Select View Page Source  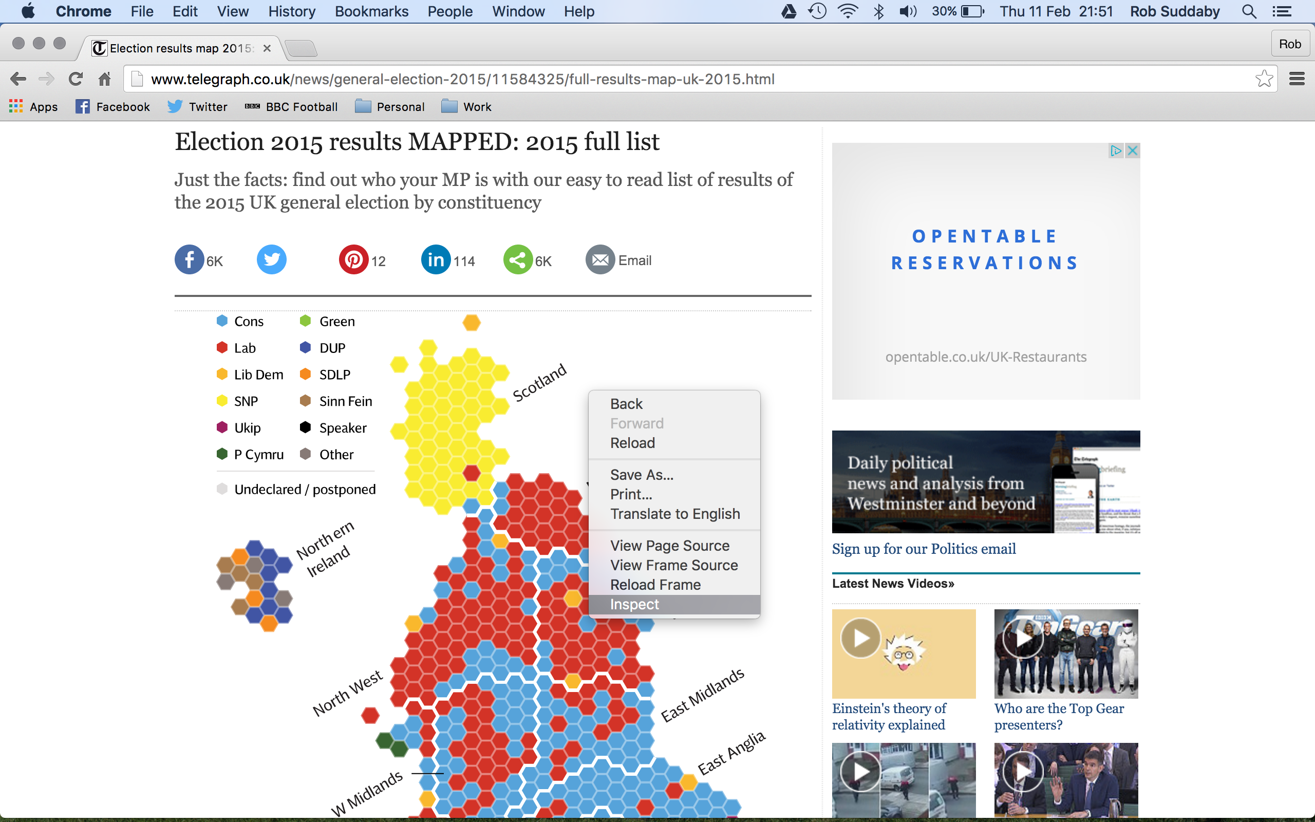coord(674,546)
